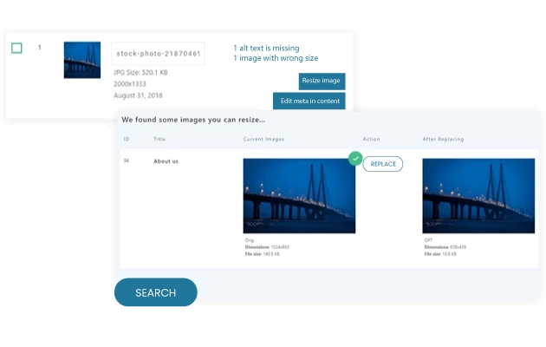
Task: Open the '1 alt text is missing' link
Action: pos(266,48)
